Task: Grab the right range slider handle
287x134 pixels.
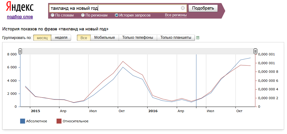Action: [255, 51]
